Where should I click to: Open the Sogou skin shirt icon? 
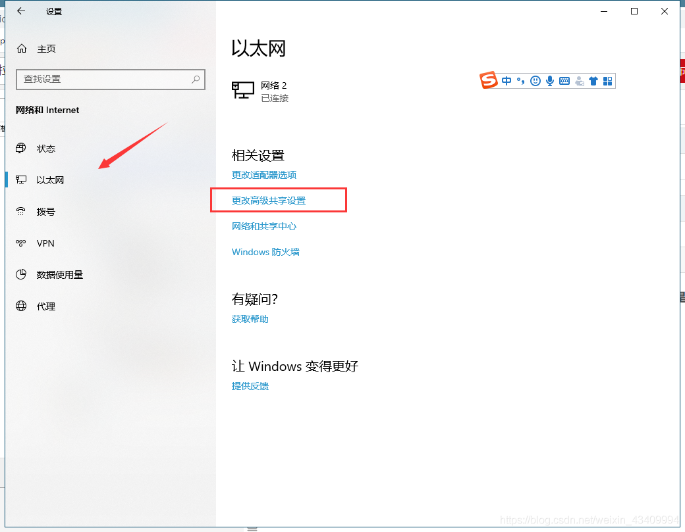593,81
